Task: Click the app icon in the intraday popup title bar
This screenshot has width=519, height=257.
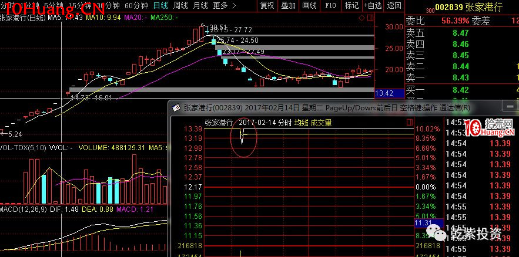Action: (x=177, y=108)
